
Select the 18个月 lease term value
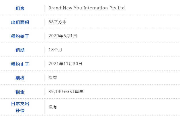coord(55,50)
